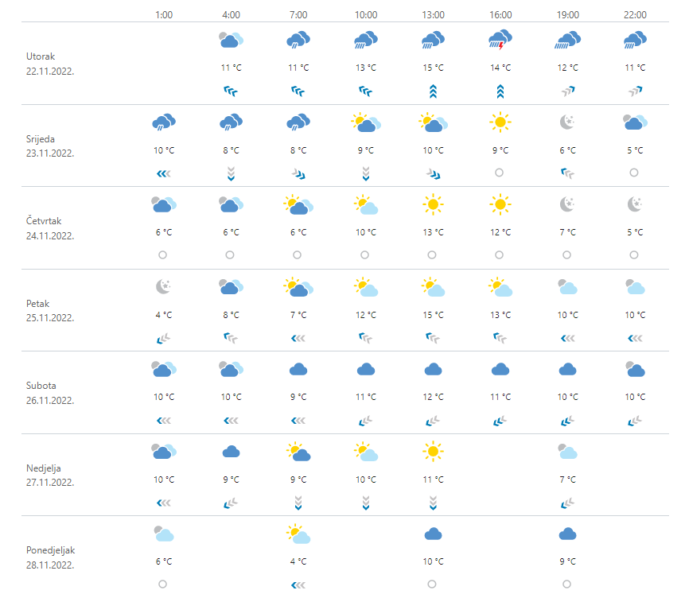Click the rain cloud icon for Srijeda at 1:00
Image resolution: width=685 pixels, height=598 pixels.
click(163, 122)
